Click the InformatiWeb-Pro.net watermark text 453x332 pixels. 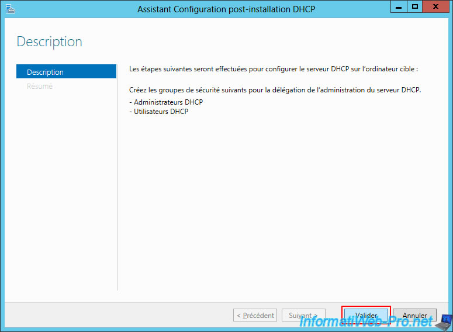click(366, 321)
